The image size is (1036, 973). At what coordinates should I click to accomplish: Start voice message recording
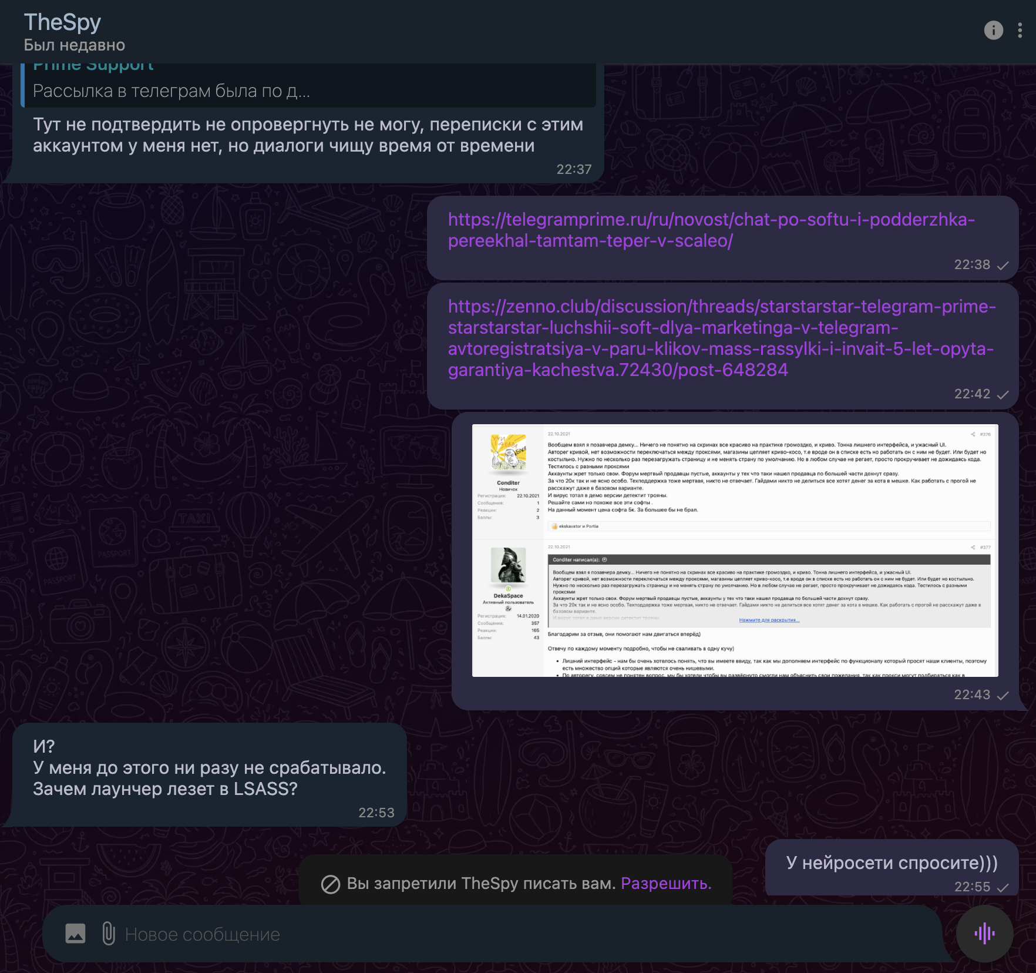pos(984,933)
